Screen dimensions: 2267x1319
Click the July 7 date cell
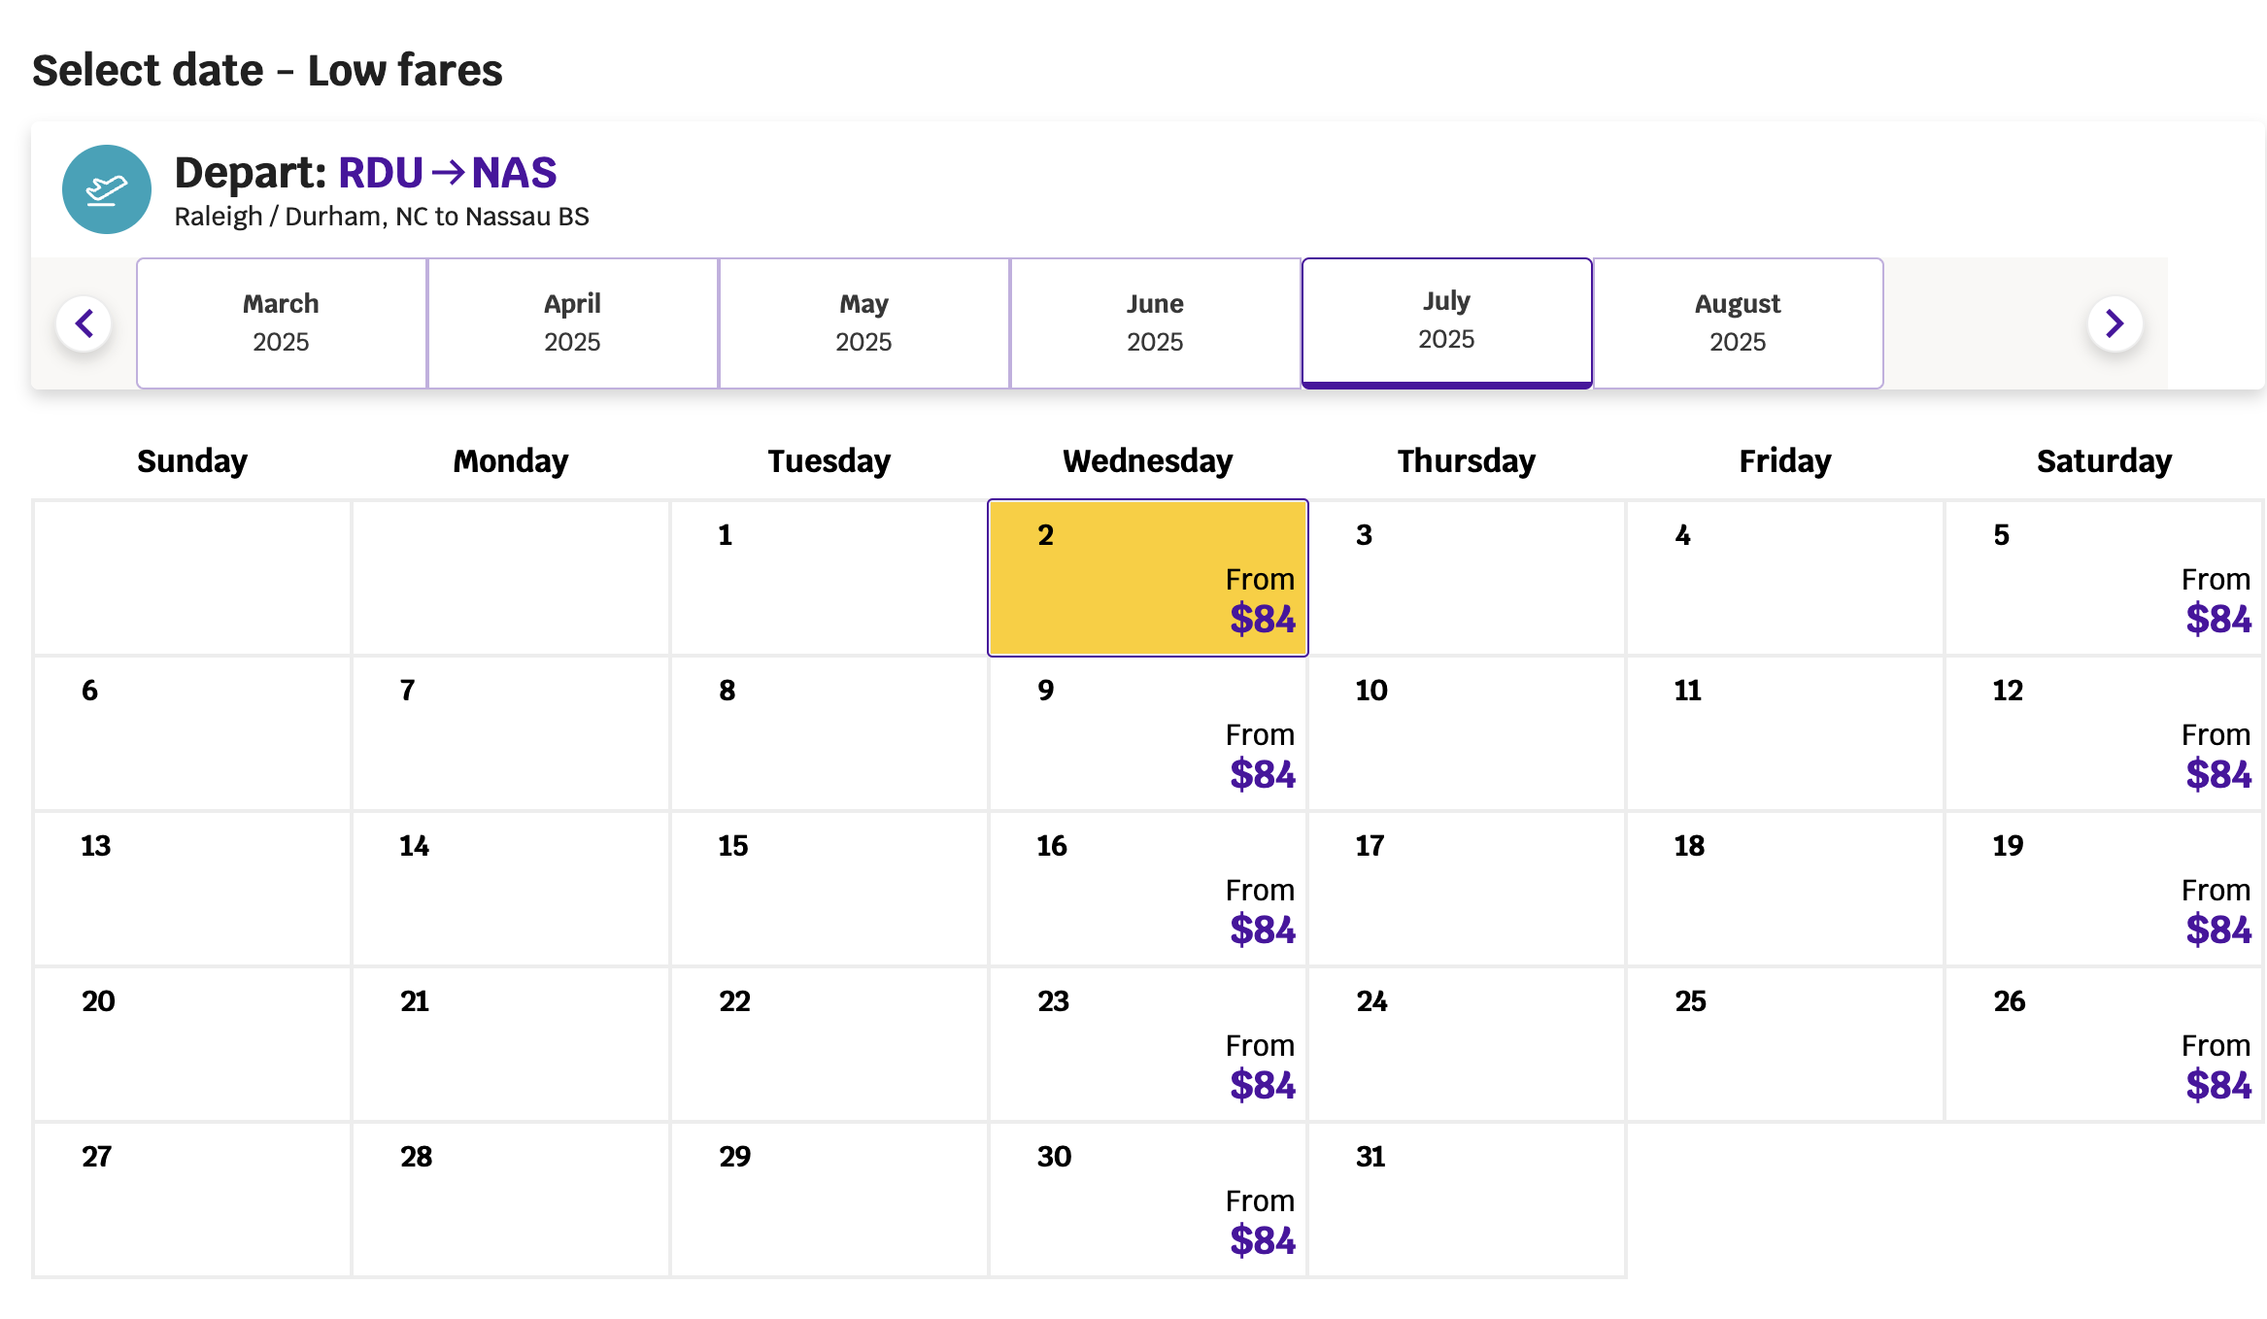pyautogui.click(x=511, y=733)
